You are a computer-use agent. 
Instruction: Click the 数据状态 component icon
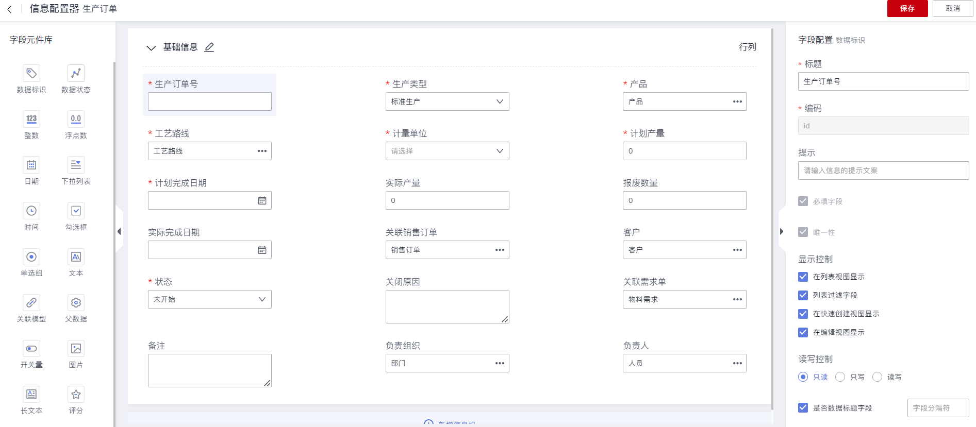[x=76, y=73]
